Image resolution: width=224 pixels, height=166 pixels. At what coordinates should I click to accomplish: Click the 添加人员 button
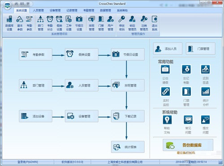[168, 49]
